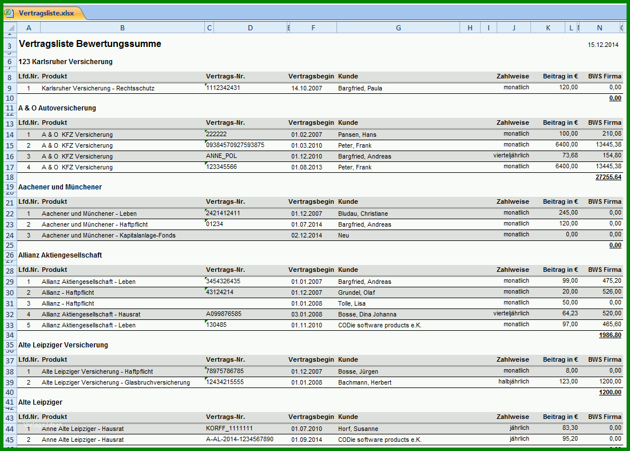
Task: Select row 44 header
Action: pos(10,429)
